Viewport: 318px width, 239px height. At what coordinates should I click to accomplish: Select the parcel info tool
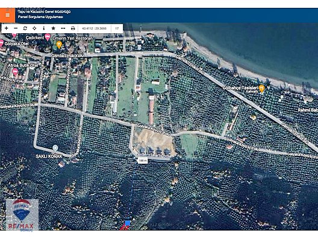coord(44,28)
